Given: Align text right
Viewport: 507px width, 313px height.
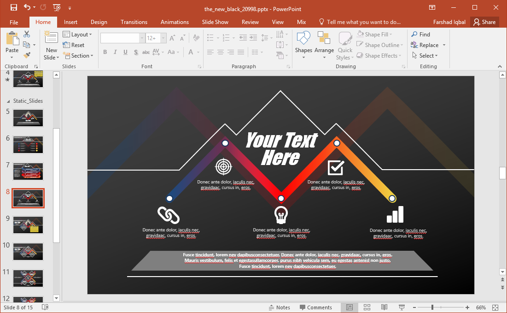Looking at the screenshot, I should point(231,52).
